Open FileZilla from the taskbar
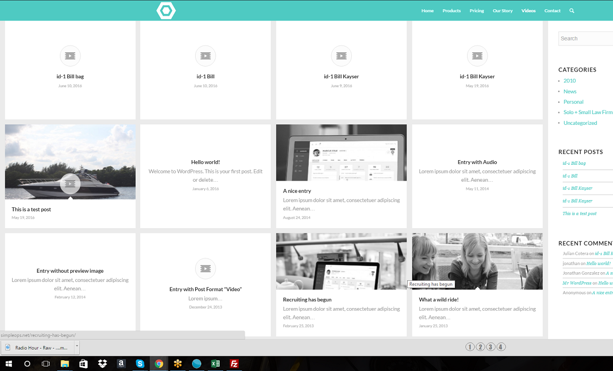Image resolution: width=613 pixels, height=371 pixels. pyautogui.click(x=234, y=364)
